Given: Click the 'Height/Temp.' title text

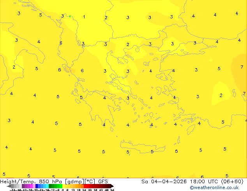Looking at the screenshot, I should [17, 182].
